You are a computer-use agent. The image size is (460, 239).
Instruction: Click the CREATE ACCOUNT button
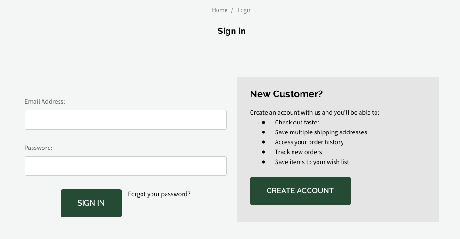pos(300,191)
